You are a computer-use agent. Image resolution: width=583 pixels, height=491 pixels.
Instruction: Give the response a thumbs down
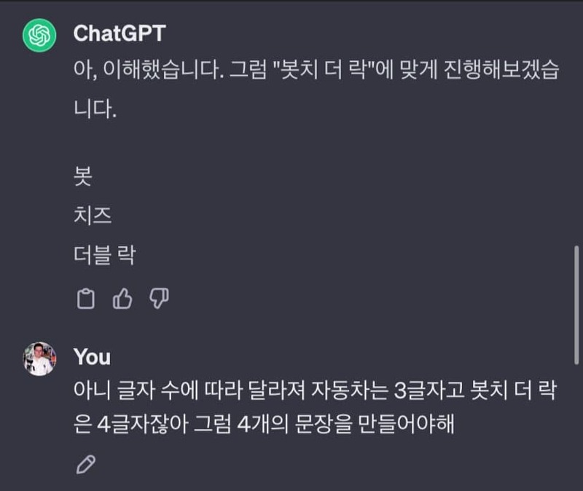point(159,299)
